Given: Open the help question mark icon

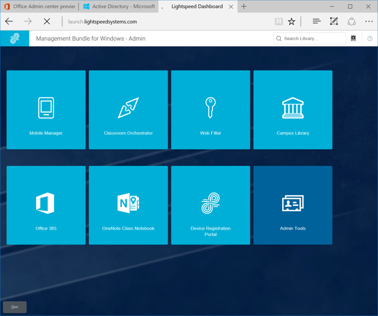Looking at the screenshot, I should point(370,39).
